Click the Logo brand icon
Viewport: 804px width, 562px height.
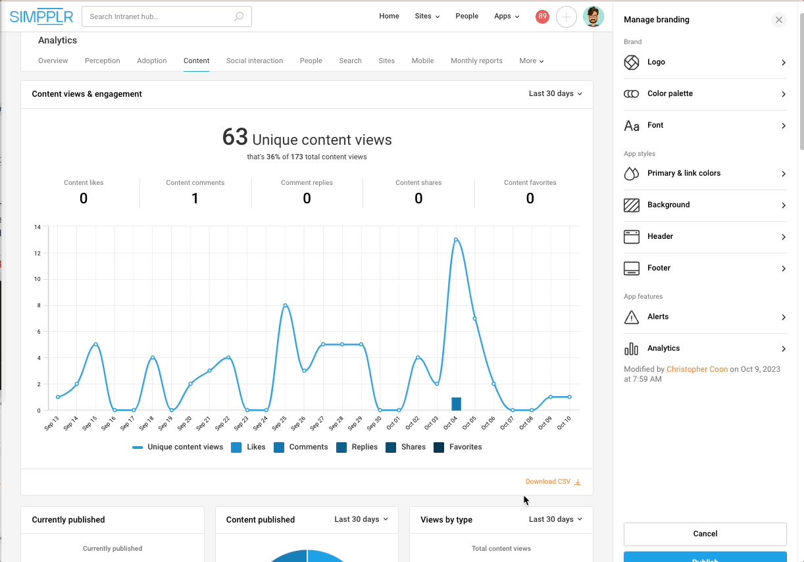tap(632, 63)
